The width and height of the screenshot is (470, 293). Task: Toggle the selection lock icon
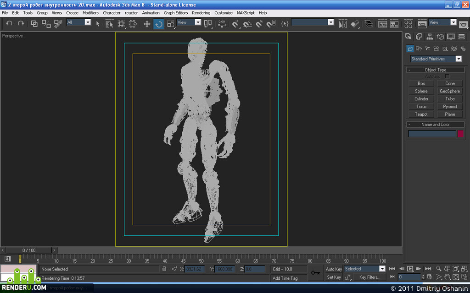click(164, 269)
